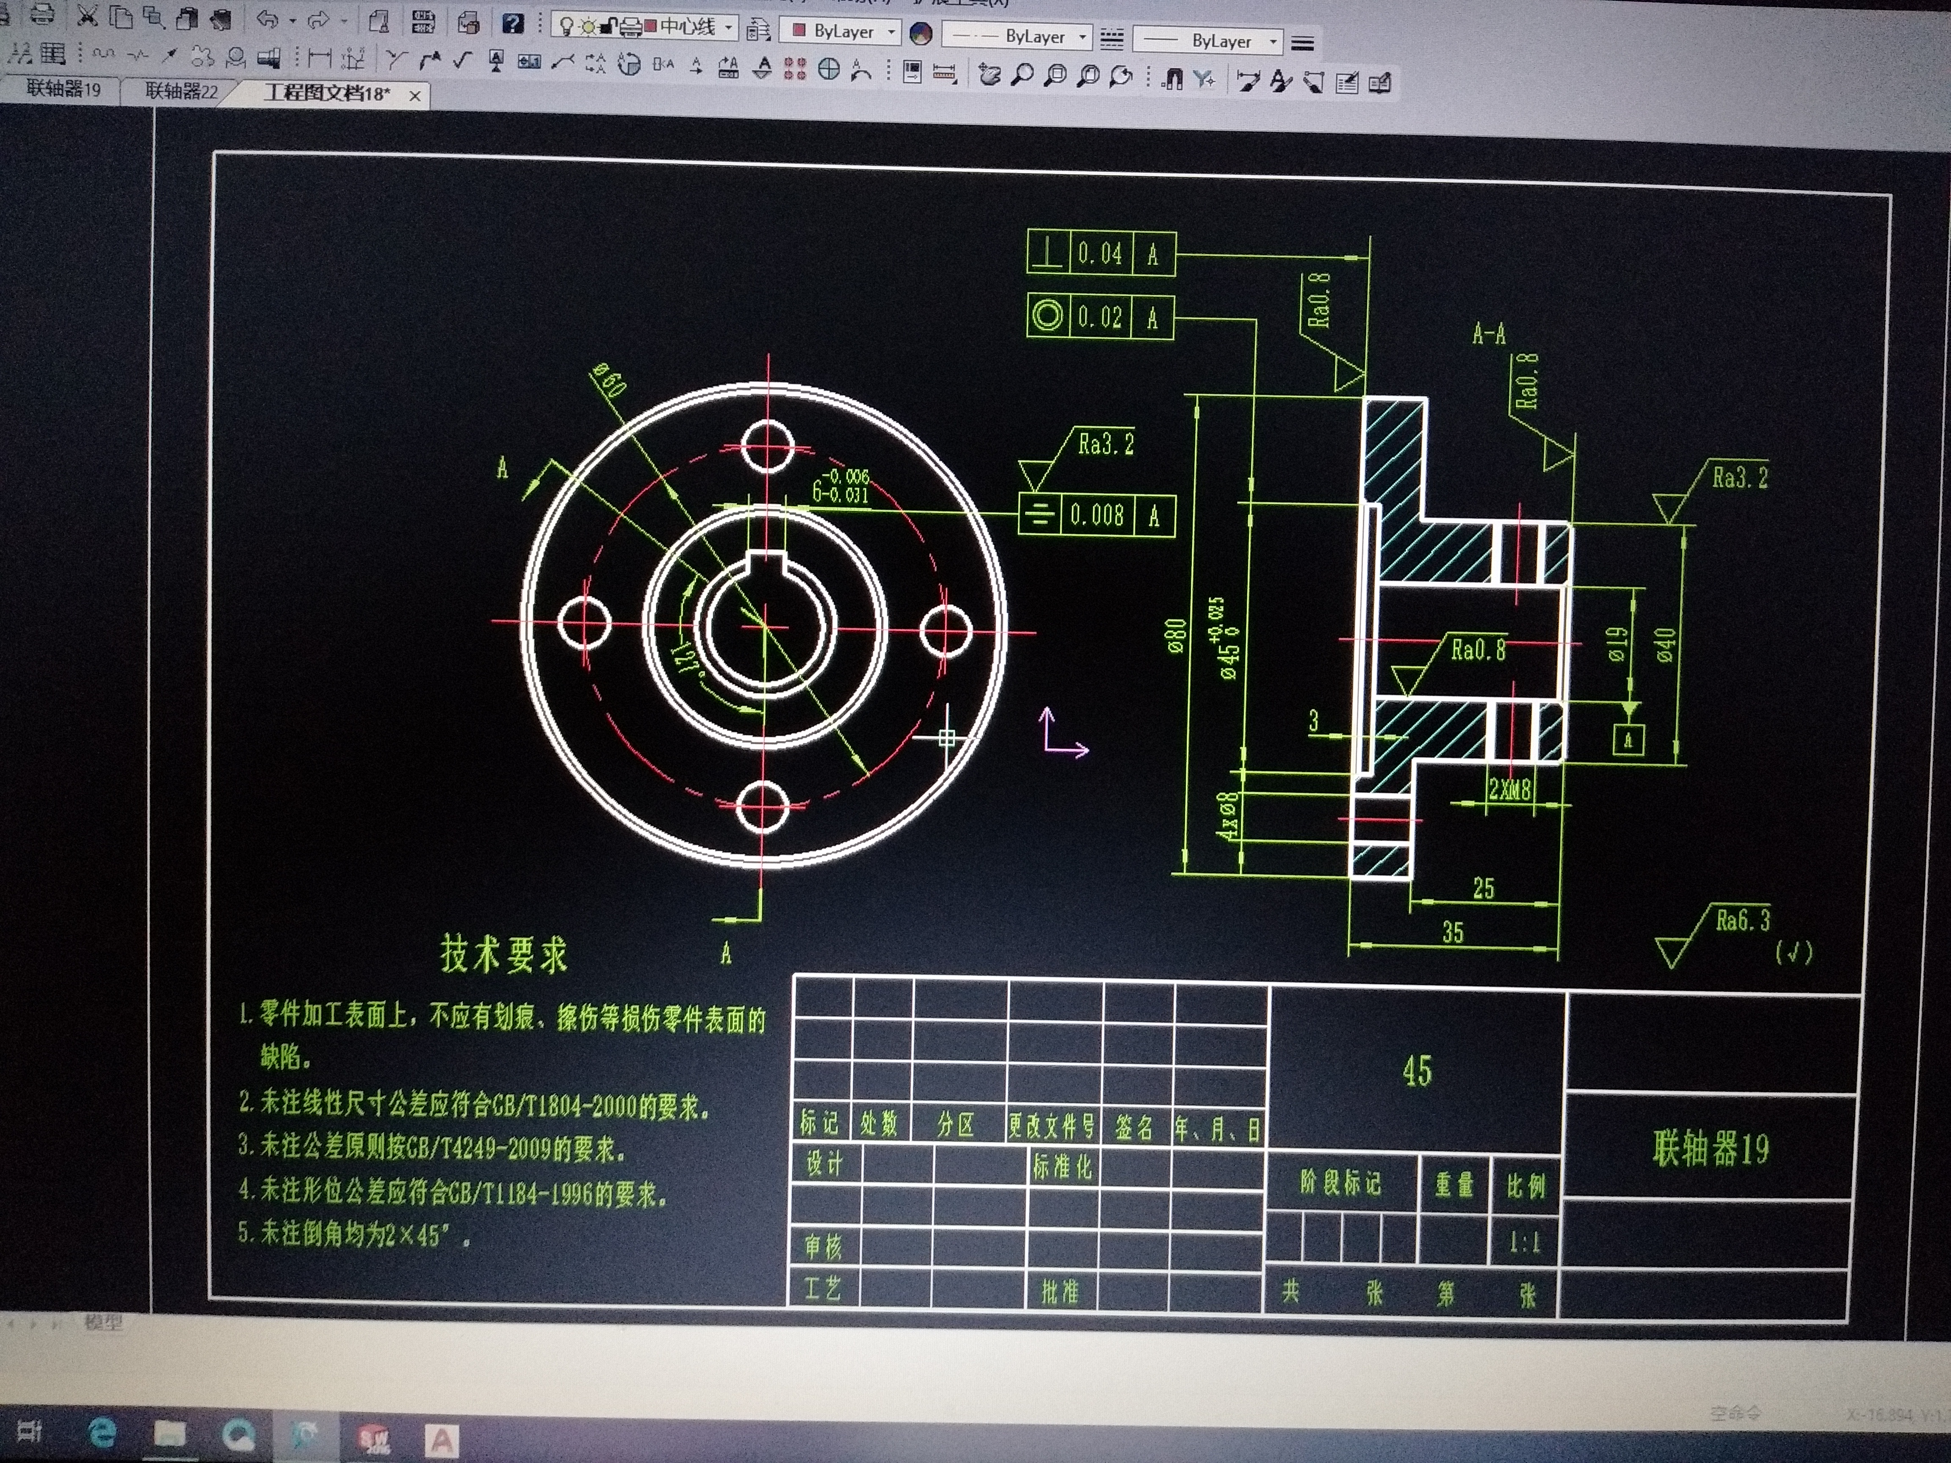Expand the 中心线 layer dropdown

click(x=729, y=28)
